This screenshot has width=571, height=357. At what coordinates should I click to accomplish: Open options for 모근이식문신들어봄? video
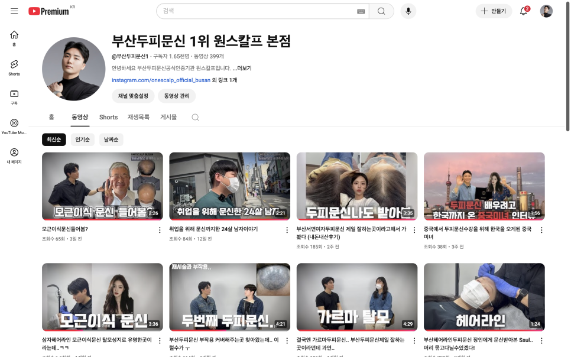tap(160, 230)
